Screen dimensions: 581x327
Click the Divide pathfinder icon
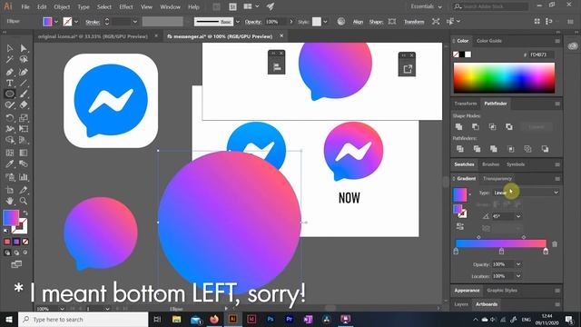click(460, 149)
